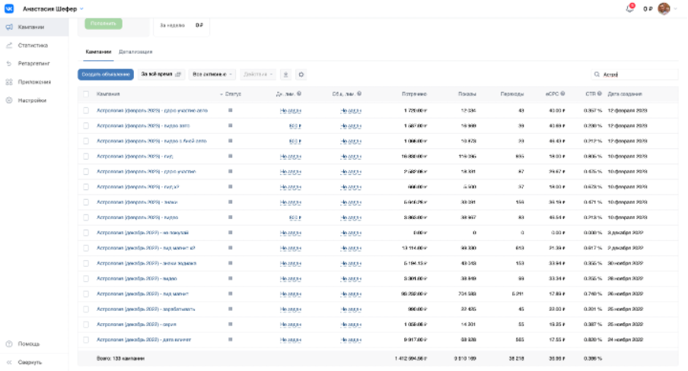
Task: Click the download/export icon in the toolbar
Action: [285, 75]
